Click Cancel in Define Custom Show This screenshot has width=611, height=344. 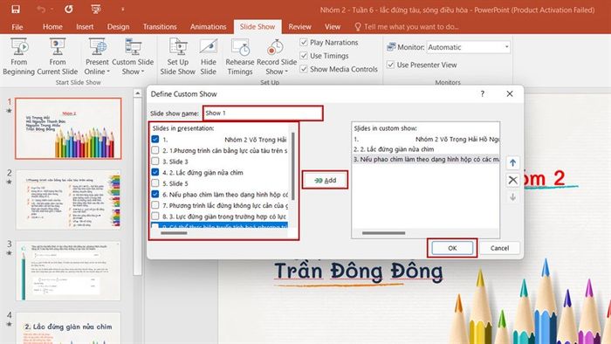tap(499, 248)
